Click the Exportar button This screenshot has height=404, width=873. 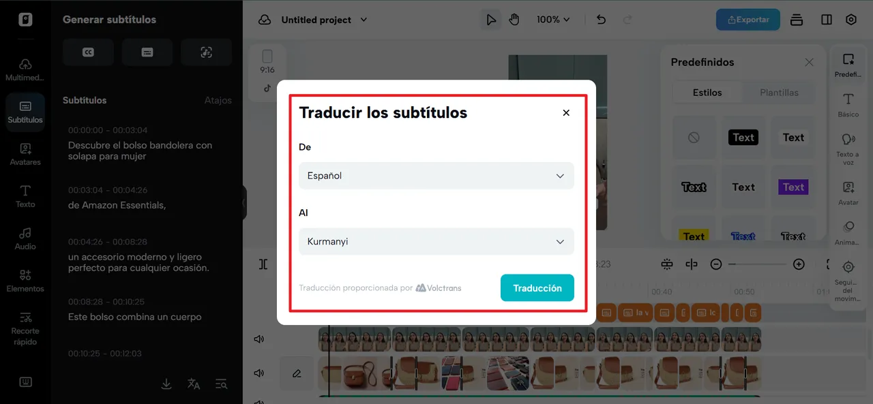tap(748, 20)
